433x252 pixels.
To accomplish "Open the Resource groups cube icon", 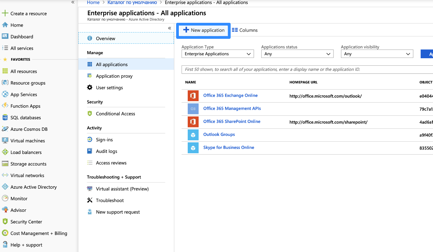I will click(5, 83).
